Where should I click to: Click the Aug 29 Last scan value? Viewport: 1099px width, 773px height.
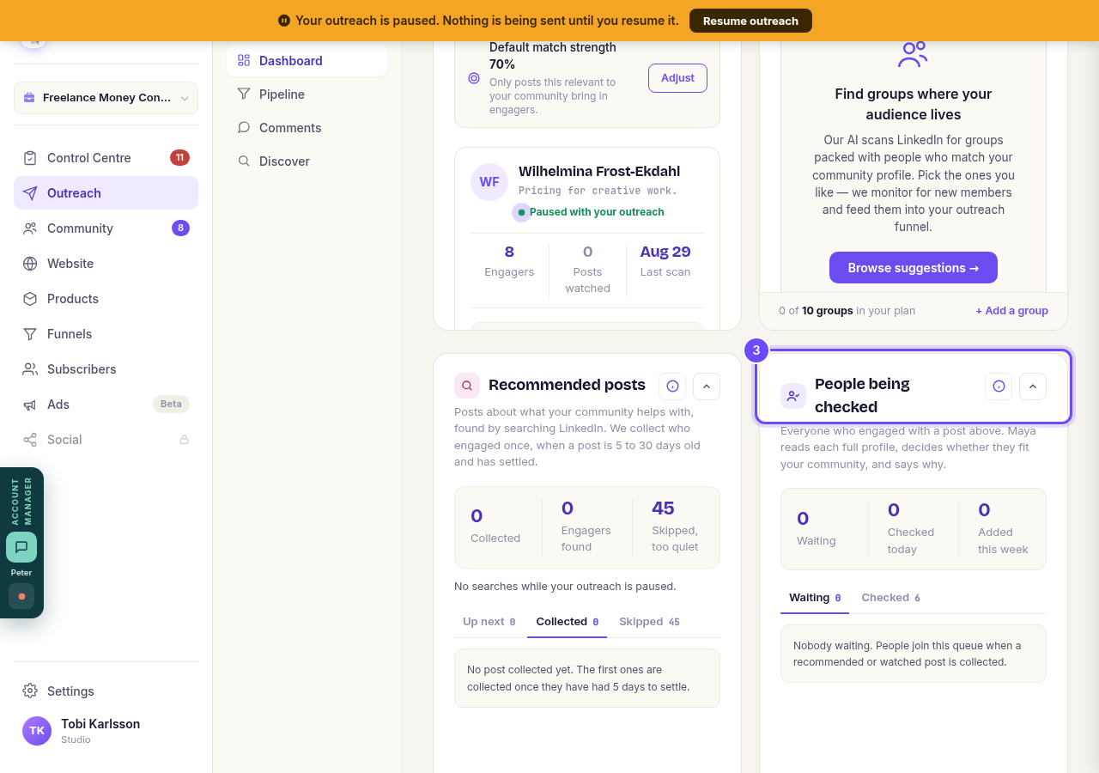pos(665,252)
